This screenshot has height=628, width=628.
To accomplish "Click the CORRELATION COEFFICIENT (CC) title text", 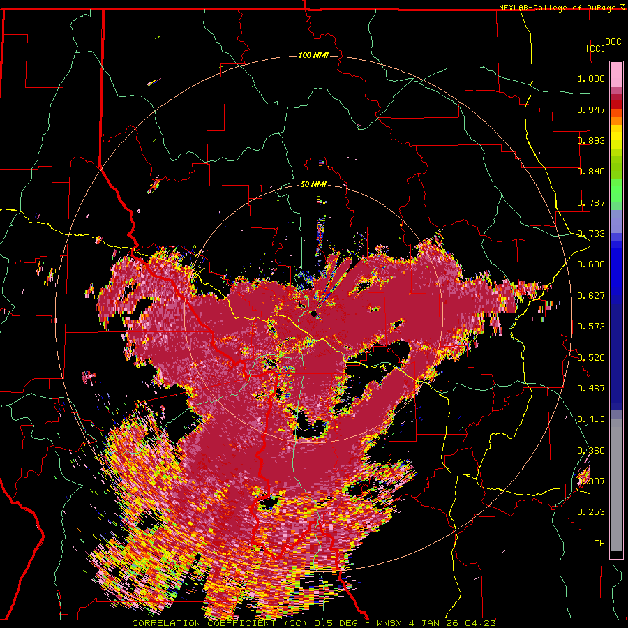I will point(220,623).
